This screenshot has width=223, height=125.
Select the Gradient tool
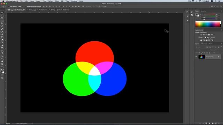(2, 42)
